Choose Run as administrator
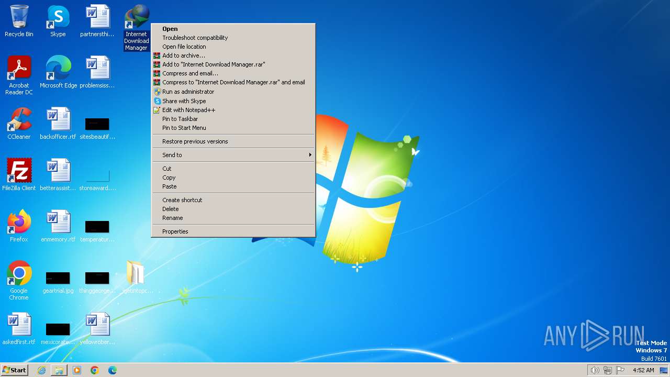Image resolution: width=670 pixels, height=377 pixels. 233,92
